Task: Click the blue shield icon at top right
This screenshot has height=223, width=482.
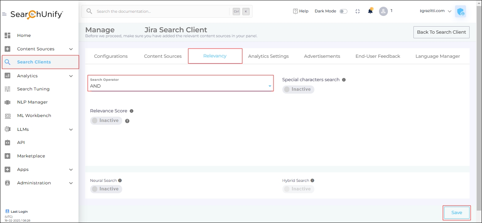Action: (x=460, y=11)
